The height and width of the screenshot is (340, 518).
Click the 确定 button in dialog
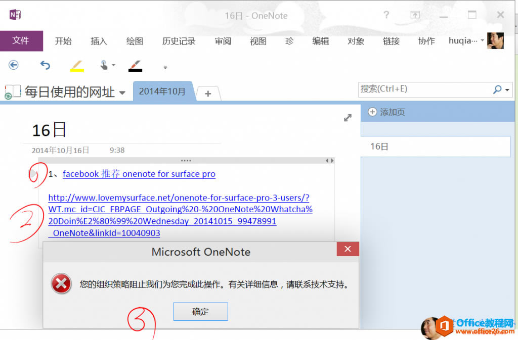(x=200, y=311)
